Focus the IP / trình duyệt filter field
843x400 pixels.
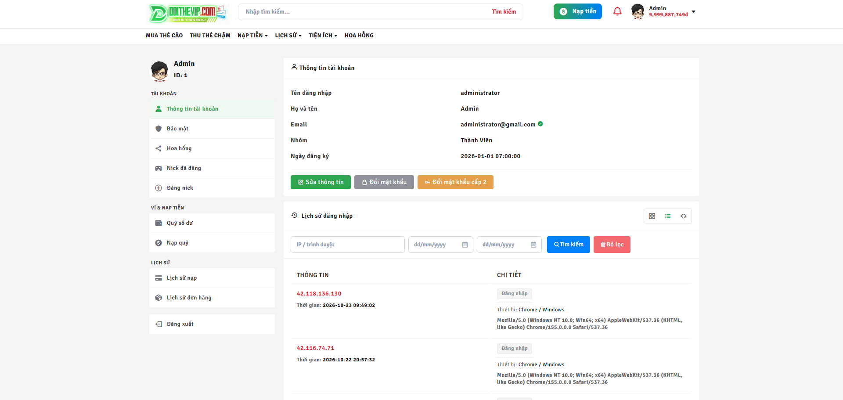[x=348, y=245]
